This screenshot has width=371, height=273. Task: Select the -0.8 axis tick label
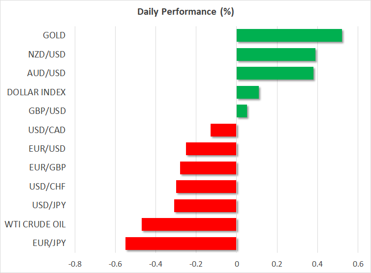click(x=75, y=263)
